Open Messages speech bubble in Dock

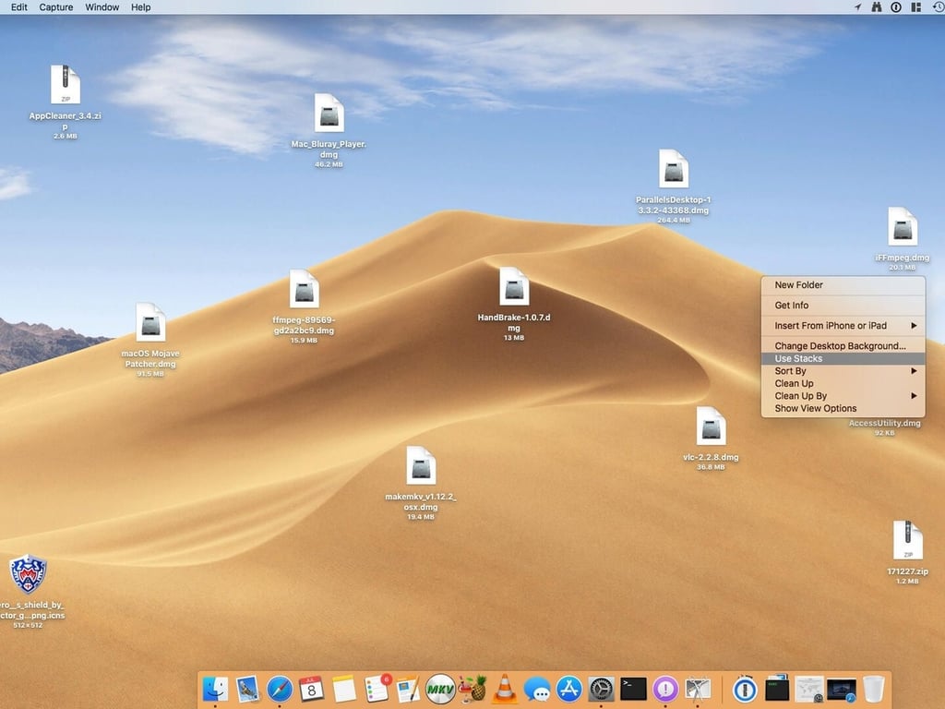click(x=537, y=689)
